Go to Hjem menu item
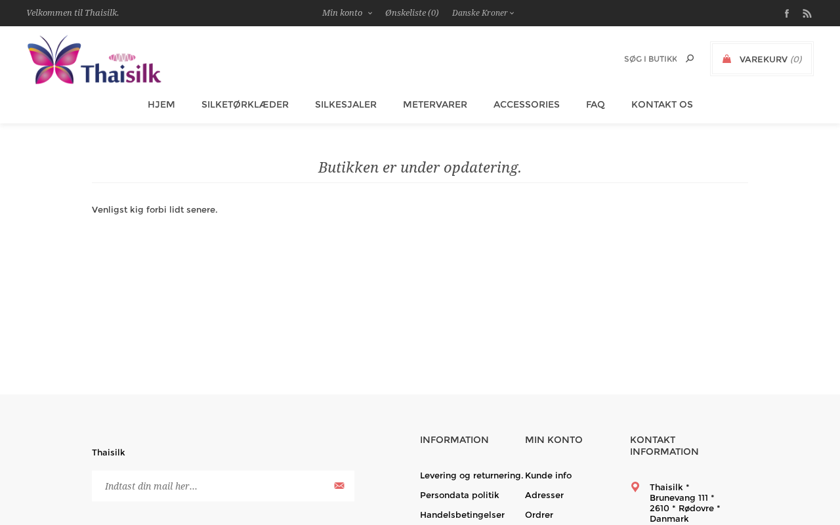Viewport: 840px width, 525px height. pyautogui.click(x=161, y=104)
